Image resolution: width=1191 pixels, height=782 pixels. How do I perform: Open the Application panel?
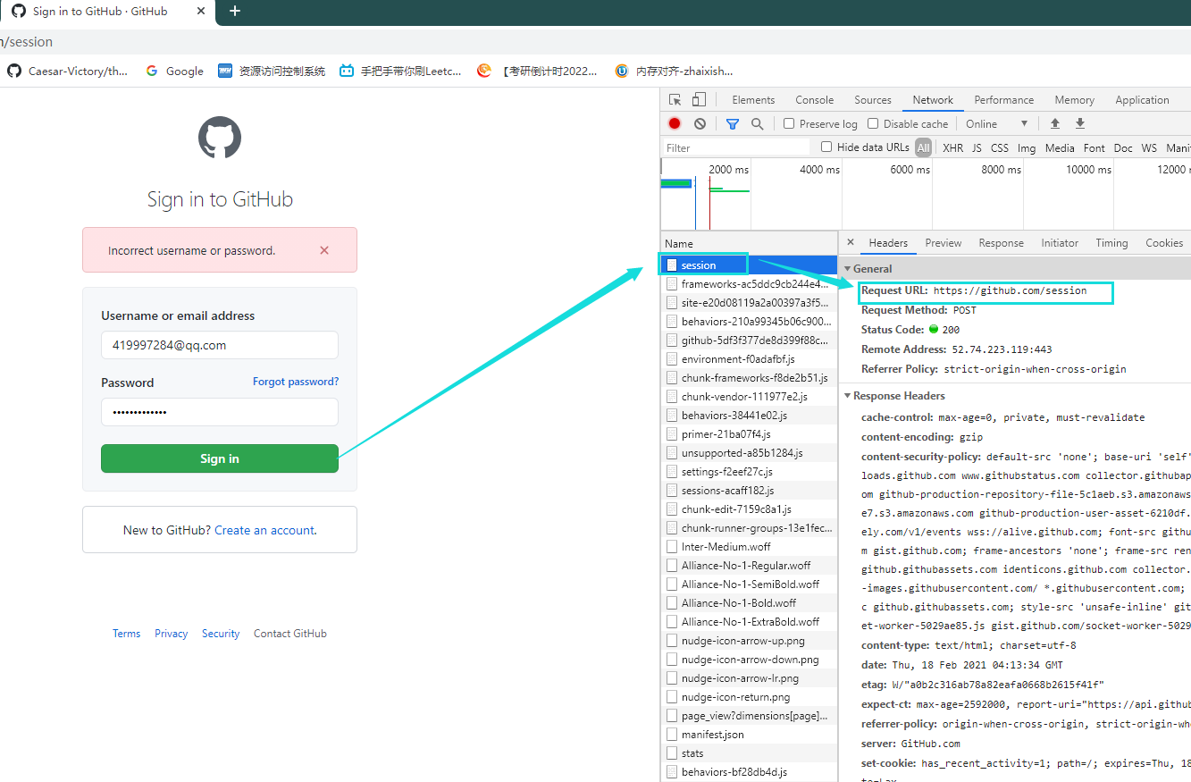[x=1142, y=100]
